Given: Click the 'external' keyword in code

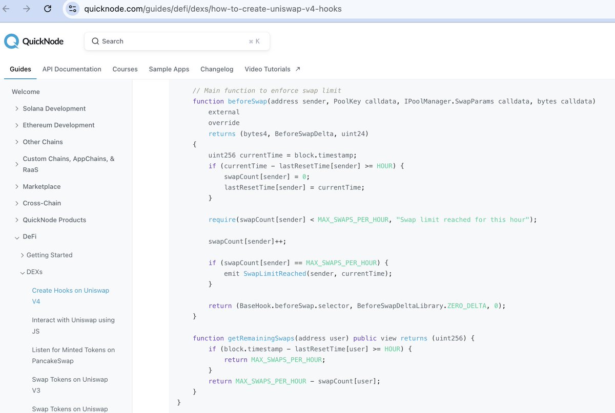Looking at the screenshot, I should 224,112.
